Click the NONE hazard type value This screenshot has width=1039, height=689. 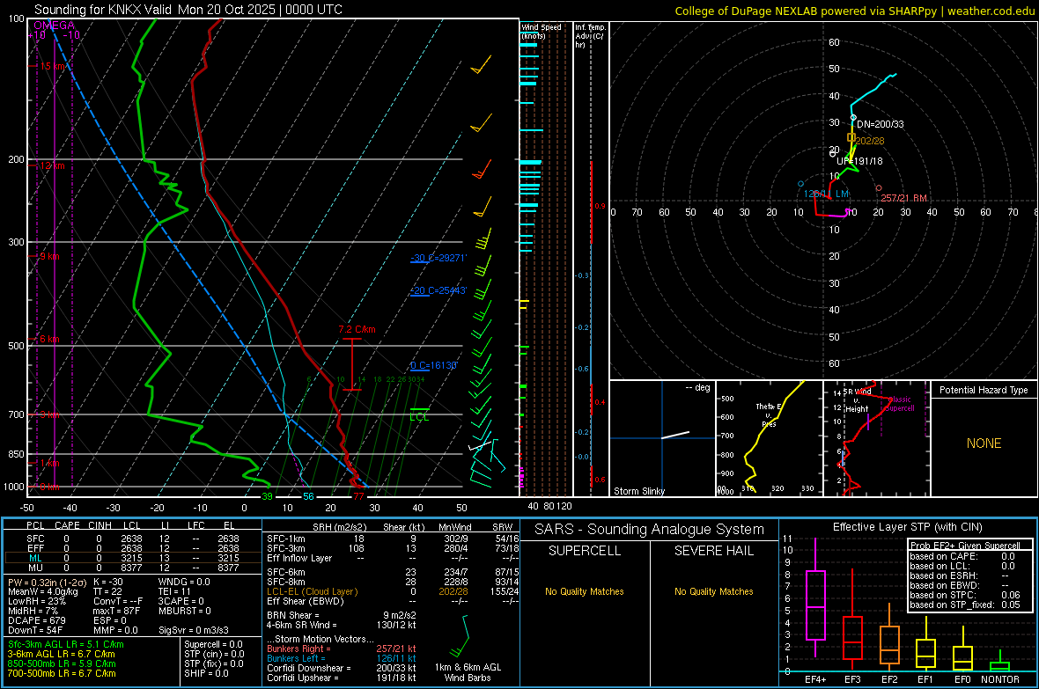coord(984,443)
